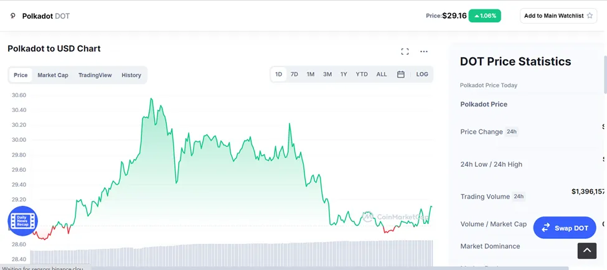
Task: Click the Swap DOT button
Action: click(x=565, y=228)
